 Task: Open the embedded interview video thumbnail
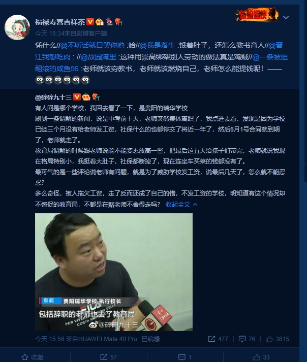[114, 272]
